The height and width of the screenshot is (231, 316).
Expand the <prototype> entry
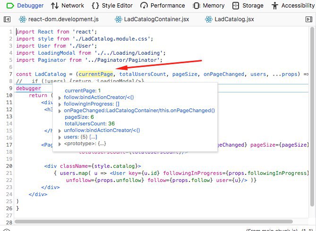pos(60,144)
